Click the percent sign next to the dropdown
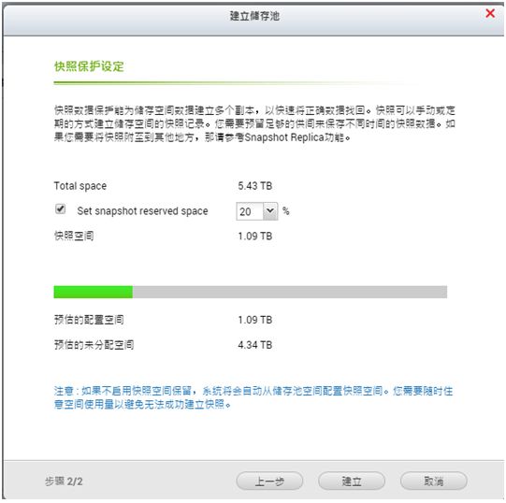This screenshot has height=503, width=506. pyautogui.click(x=286, y=211)
